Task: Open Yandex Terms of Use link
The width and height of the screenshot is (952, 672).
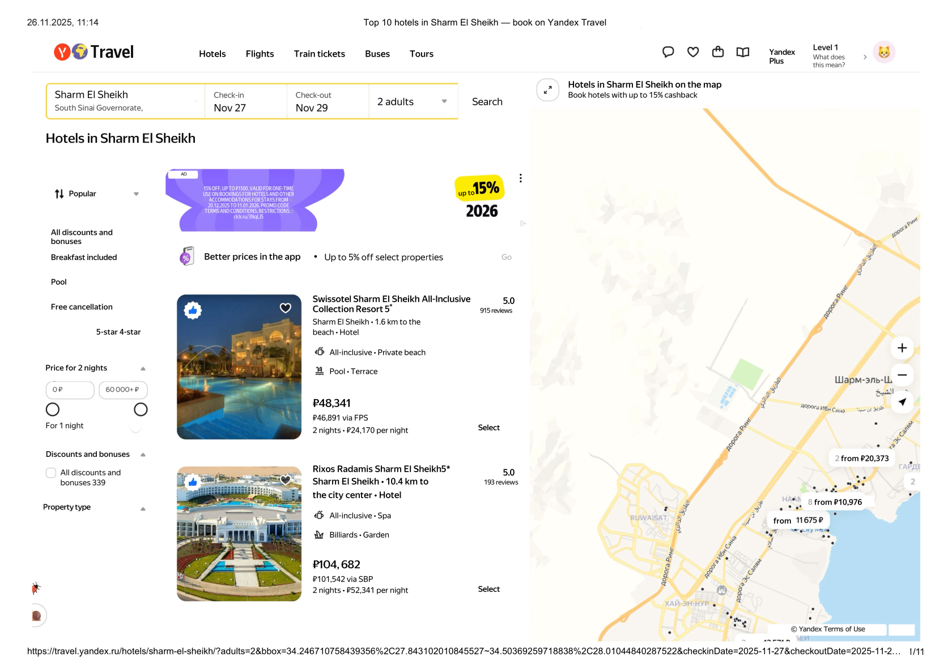Action: [x=828, y=629]
